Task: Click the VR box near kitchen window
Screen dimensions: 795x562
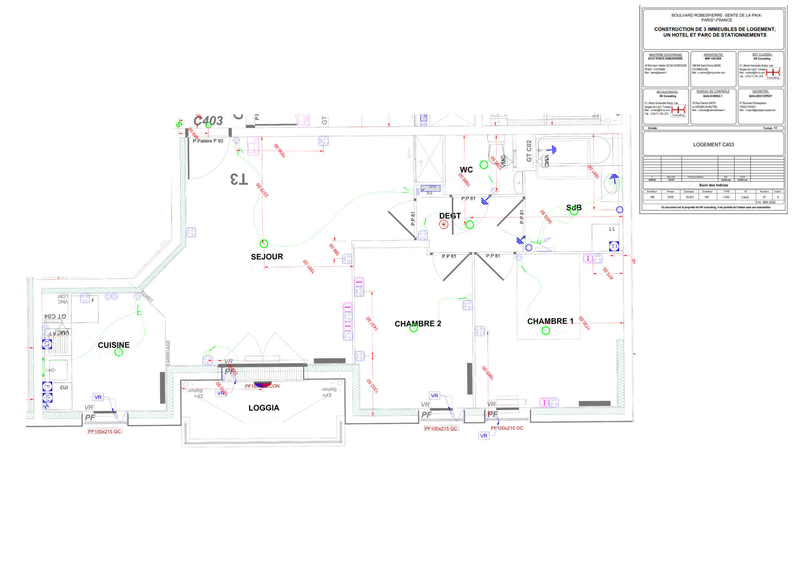Action: (x=98, y=397)
